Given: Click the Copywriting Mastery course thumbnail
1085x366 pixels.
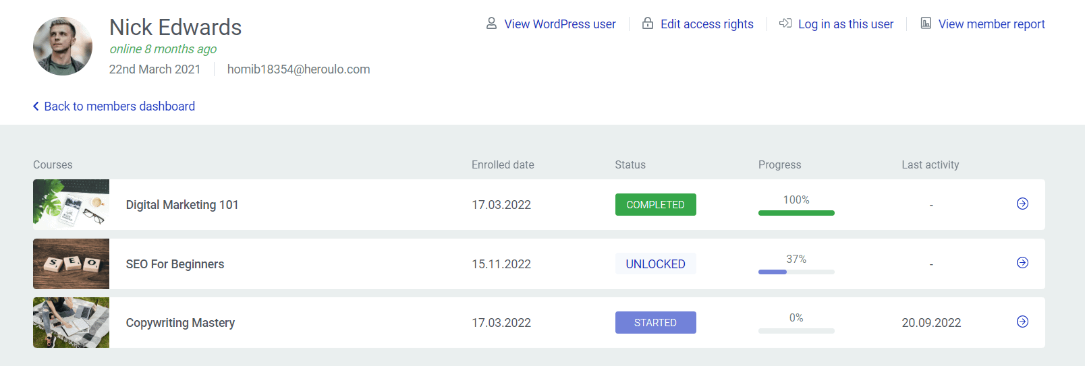Looking at the screenshot, I should click(71, 322).
